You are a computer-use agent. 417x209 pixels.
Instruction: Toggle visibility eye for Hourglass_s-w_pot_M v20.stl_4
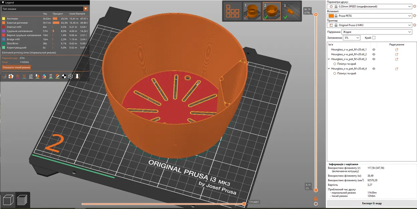pos(374,69)
